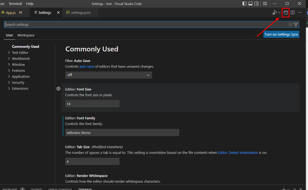Open the Terminal menu
The image size is (308, 190).
click(x=15, y=4)
